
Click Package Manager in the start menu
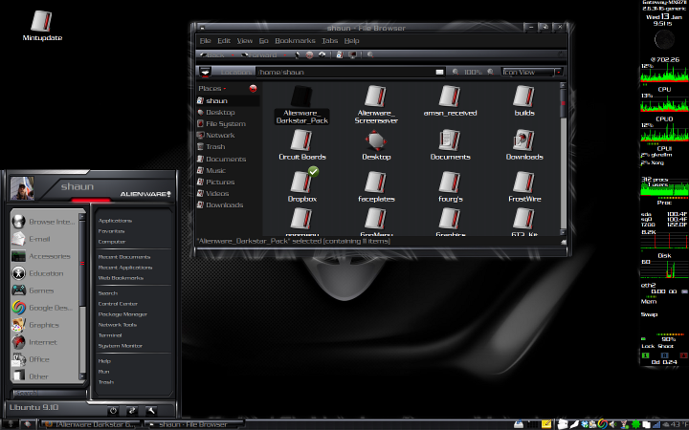tap(122, 314)
